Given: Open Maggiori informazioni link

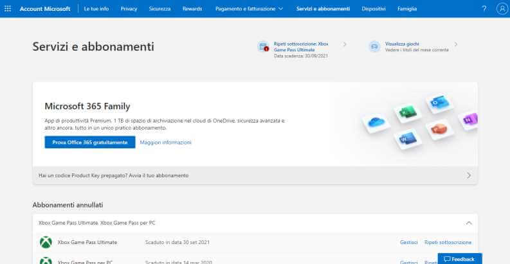Looking at the screenshot, I should pos(165,142).
